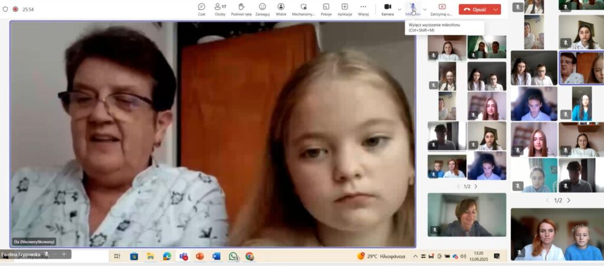Toggle the Kamera on or off
This screenshot has height=266, width=604.
(x=388, y=9)
